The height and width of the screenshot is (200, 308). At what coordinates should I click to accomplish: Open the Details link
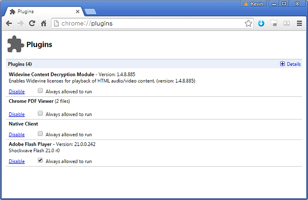click(293, 64)
